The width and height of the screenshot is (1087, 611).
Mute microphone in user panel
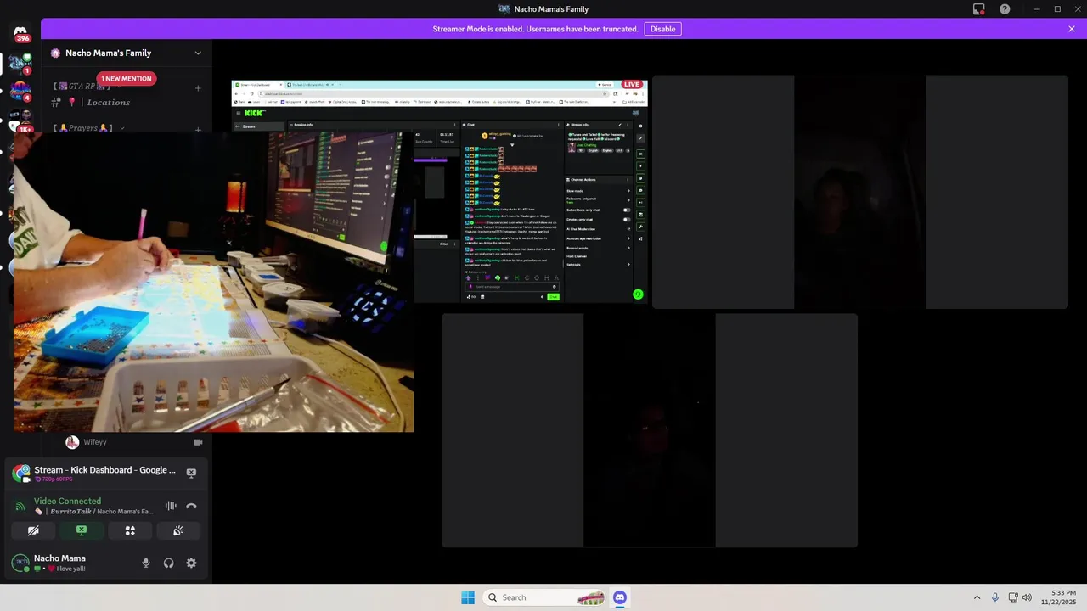(x=146, y=563)
